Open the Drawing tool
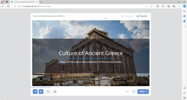Viewport: 187px width, 100px height. [142, 16]
